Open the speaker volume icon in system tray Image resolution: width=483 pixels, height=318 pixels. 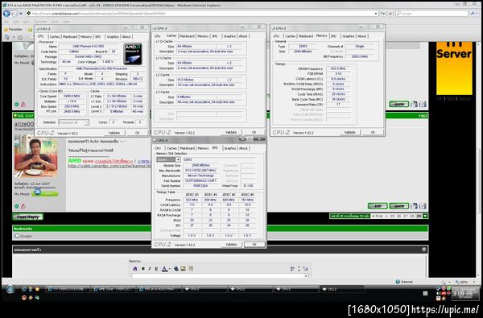(x=439, y=293)
